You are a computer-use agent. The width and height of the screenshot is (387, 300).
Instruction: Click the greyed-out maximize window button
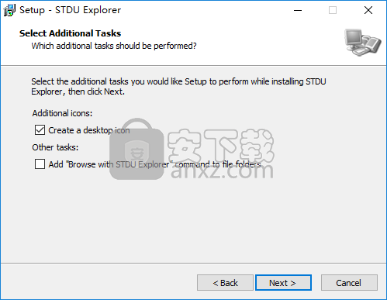333,10
